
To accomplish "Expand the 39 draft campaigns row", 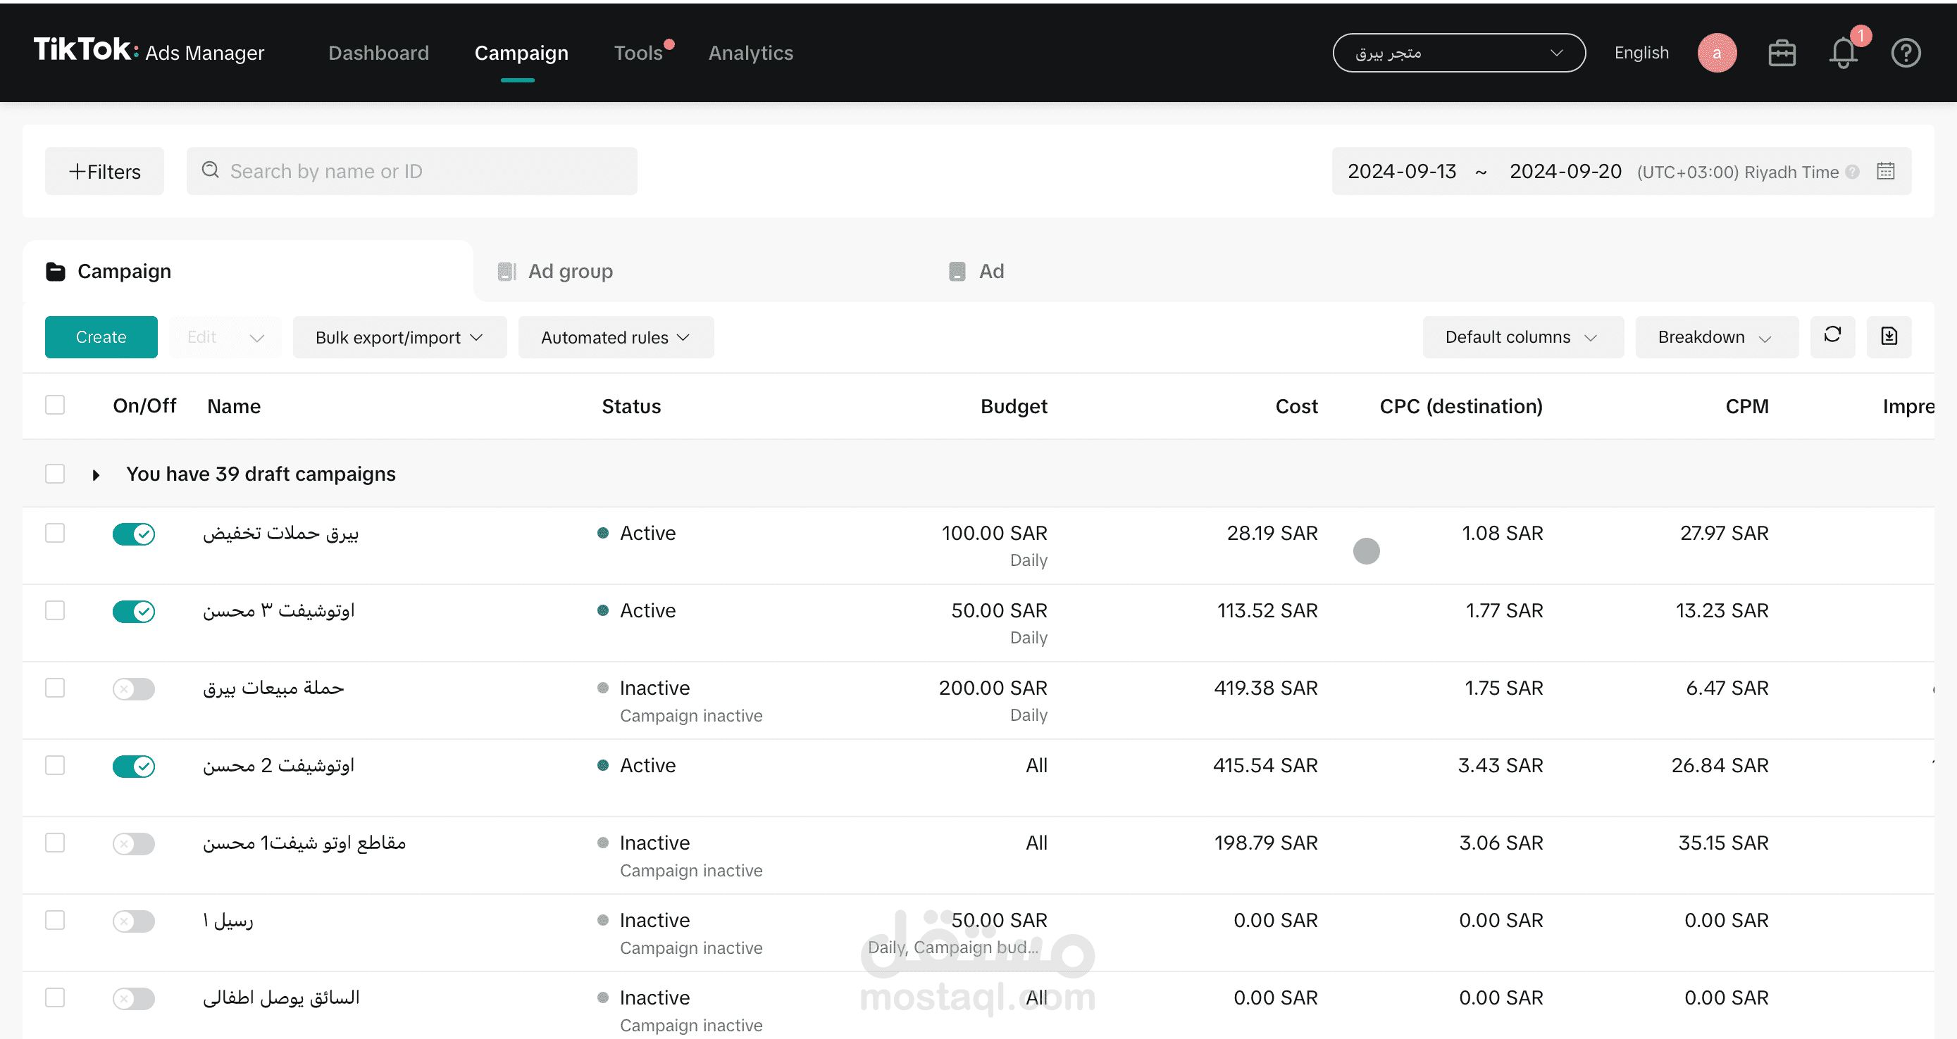I will tap(96, 475).
